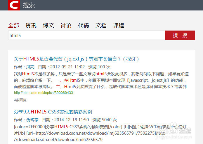Open the 博文 tab

coord(48,25)
